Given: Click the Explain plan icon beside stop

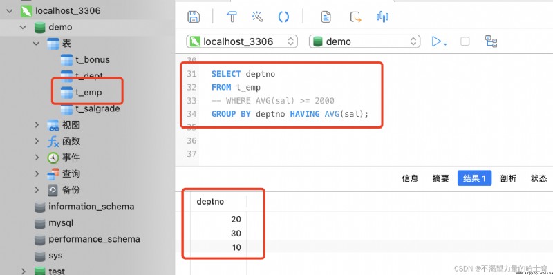Looking at the screenshot, I should tap(491, 41).
